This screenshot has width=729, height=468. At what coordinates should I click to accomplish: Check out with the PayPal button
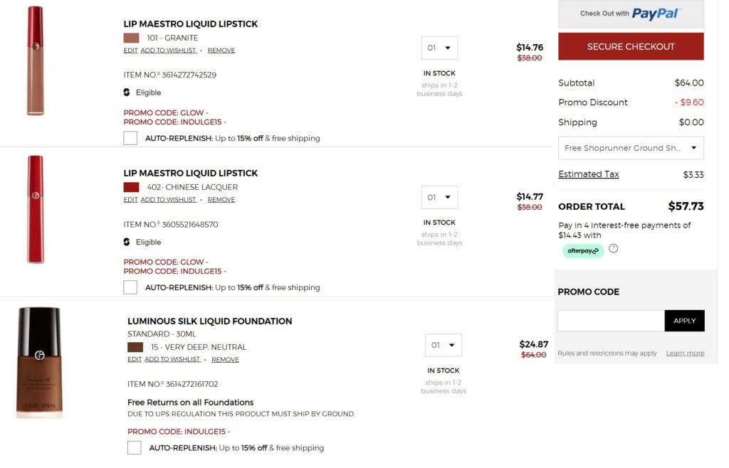[630, 14]
